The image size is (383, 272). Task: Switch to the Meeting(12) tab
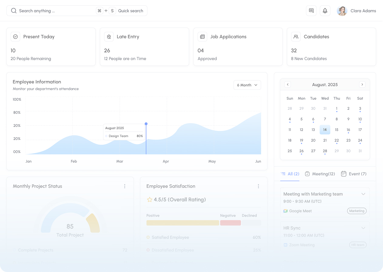[x=320, y=174]
